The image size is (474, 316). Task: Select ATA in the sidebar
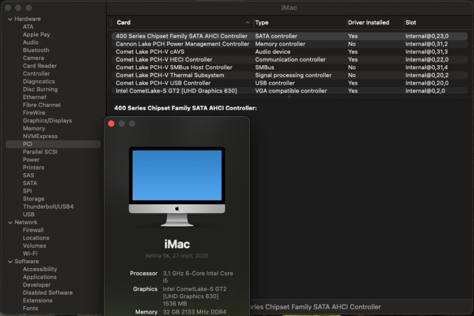28,27
